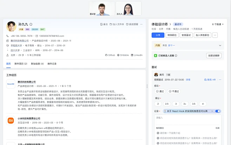
Task: Add candidate via 加入文件夹 icon
Action: [111, 24]
